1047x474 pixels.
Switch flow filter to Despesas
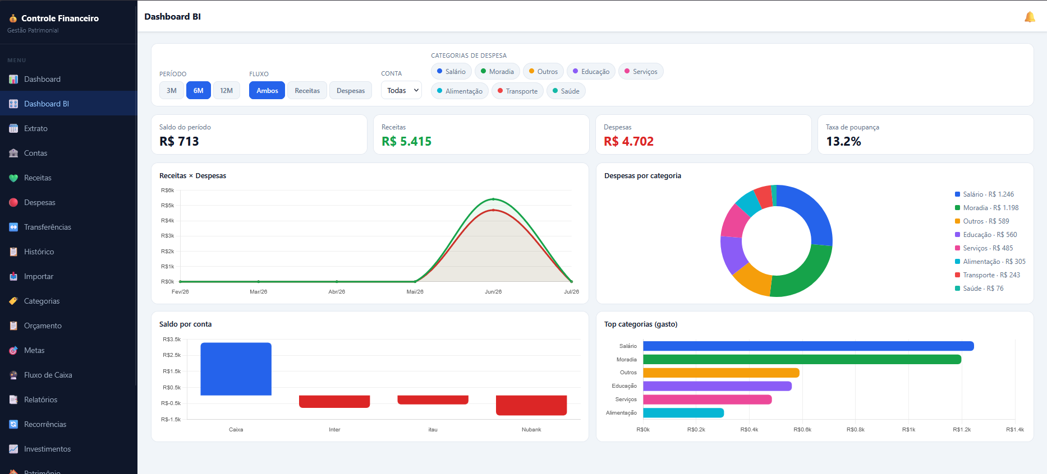pyautogui.click(x=351, y=90)
